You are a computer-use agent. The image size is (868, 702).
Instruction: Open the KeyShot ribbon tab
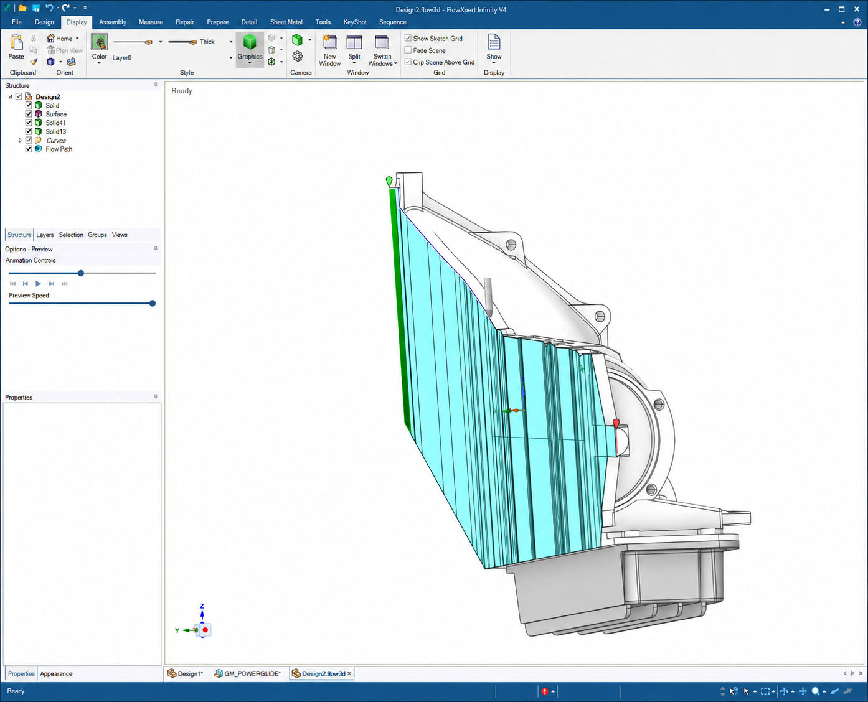[355, 22]
